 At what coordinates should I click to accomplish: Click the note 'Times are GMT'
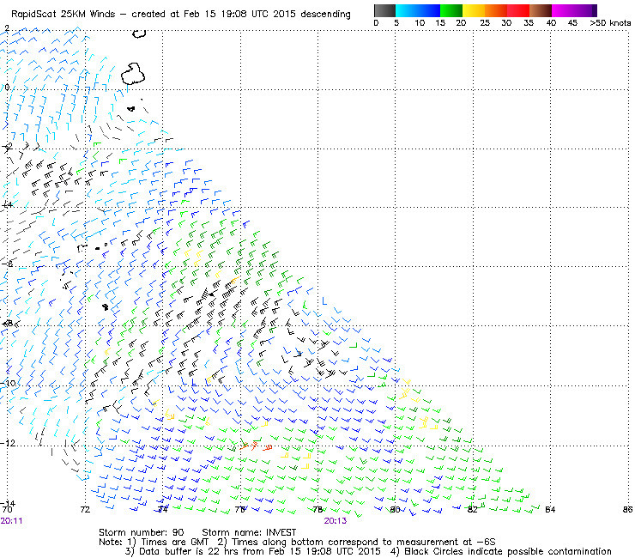pos(174,543)
